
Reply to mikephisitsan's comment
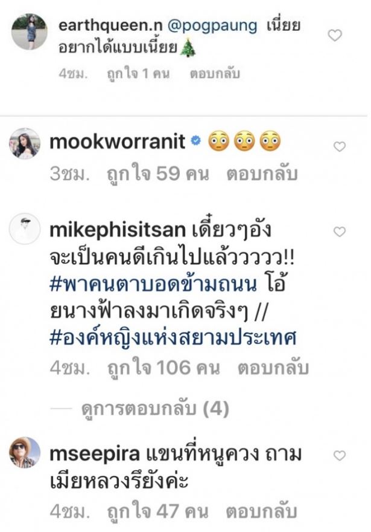click(x=273, y=368)
